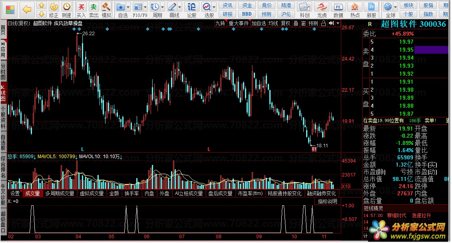Expand the 画线 dropdown arrow
452x243 pixels.
(x=180, y=7)
